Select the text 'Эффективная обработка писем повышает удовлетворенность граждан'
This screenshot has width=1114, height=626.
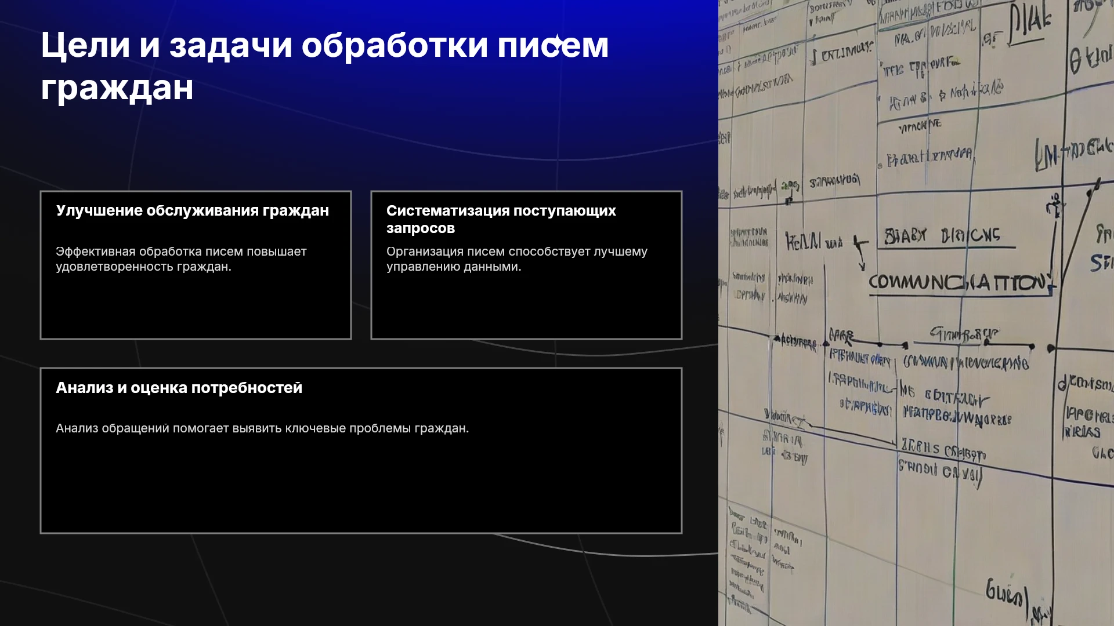point(181,259)
